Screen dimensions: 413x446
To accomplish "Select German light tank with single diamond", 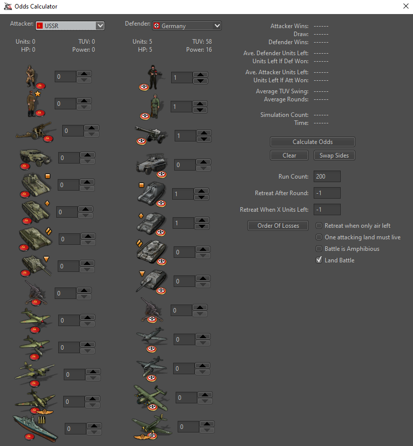I will [152, 223].
